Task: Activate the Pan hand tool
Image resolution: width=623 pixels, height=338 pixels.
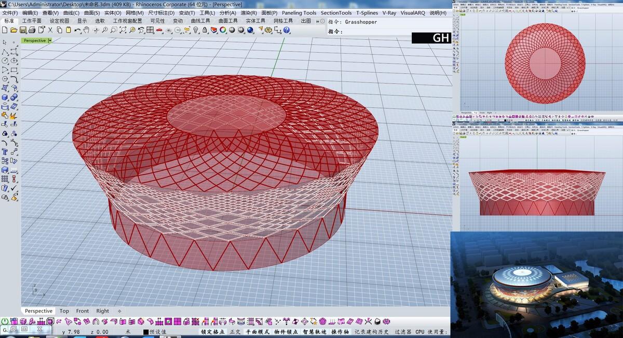Action: tap(87, 30)
